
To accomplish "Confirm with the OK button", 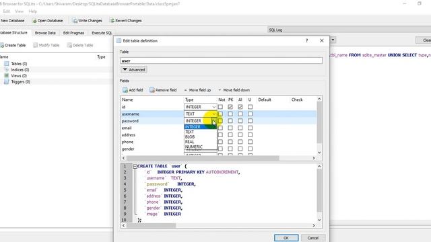I will [x=286, y=238].
